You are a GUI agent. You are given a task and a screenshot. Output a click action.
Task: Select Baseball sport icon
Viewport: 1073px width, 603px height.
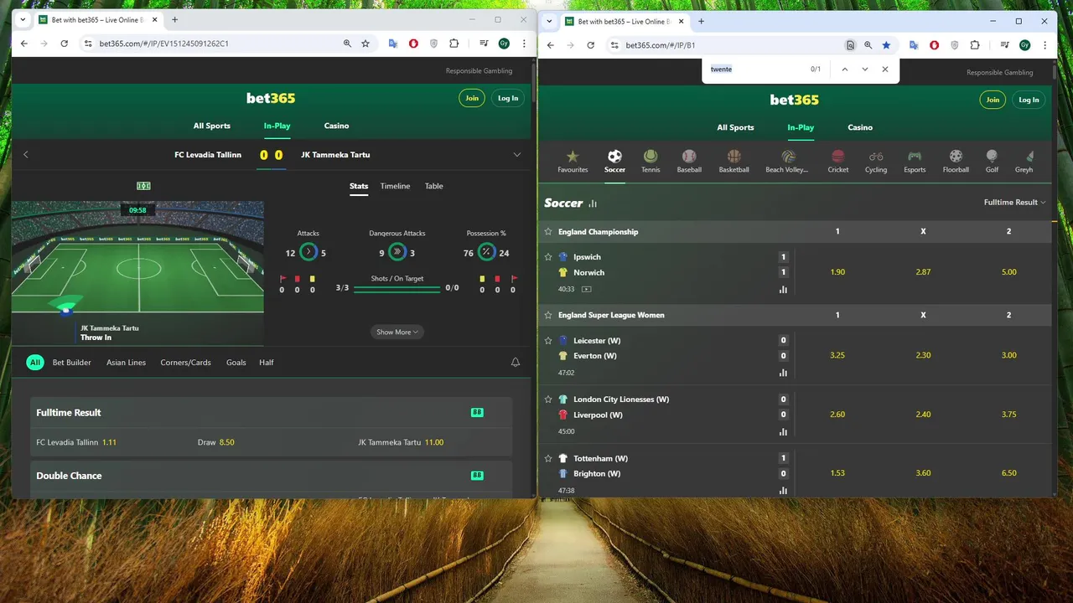pyautogui.click(x=689, y=161)
